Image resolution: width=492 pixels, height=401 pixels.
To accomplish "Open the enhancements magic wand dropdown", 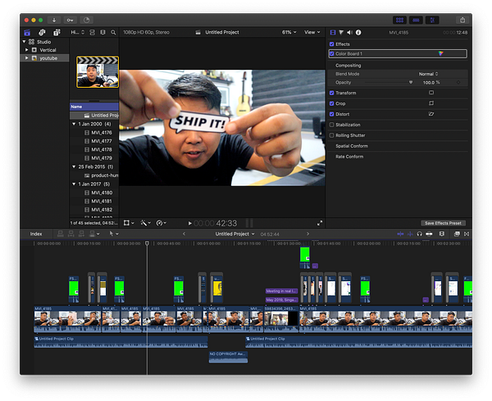I will pos(146,223).
